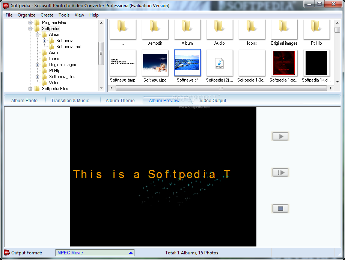This screenshot has height=260, width=345.
Task: Click file browser scroll left arrow
Action: [111, 88]
